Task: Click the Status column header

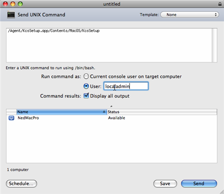Action: 162,112
